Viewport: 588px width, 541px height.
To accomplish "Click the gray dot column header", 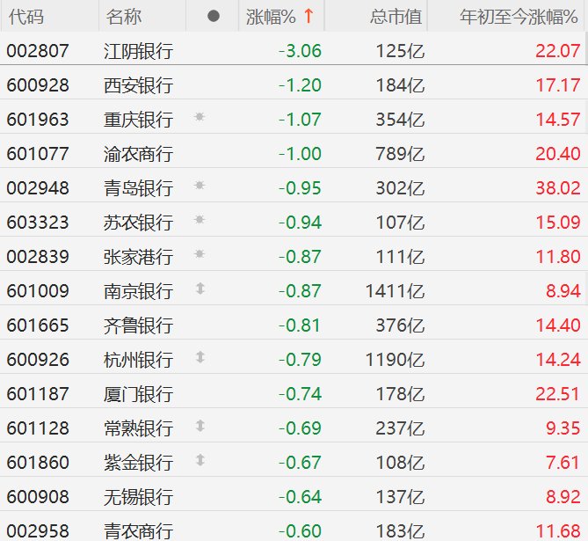I will [x=214, y=17].
